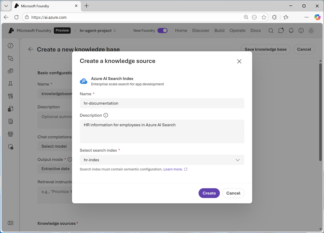The width and height of the screenshot is (324, 233).
Task: Click Cancel in the knowledge source dialog
Action: [233, 193]
